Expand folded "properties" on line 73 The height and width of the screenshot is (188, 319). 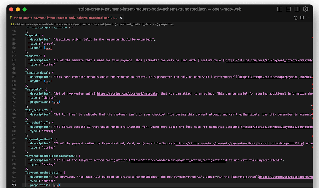coord(56,102)
